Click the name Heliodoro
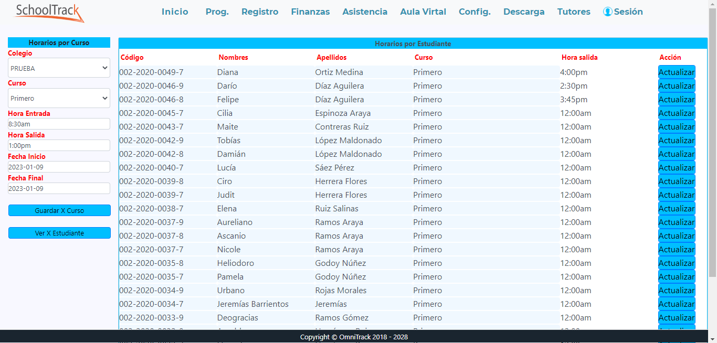Viewport: 717px width, 343px height. [236, 263]
